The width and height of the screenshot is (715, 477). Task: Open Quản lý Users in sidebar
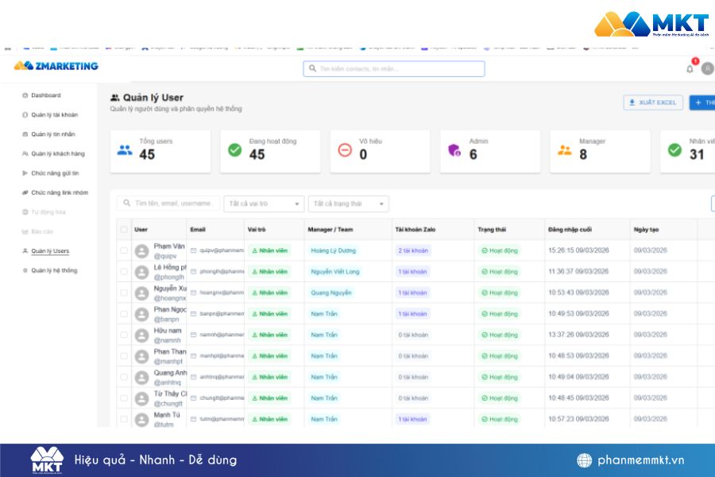pyautogui.click(x=45, y=251)
